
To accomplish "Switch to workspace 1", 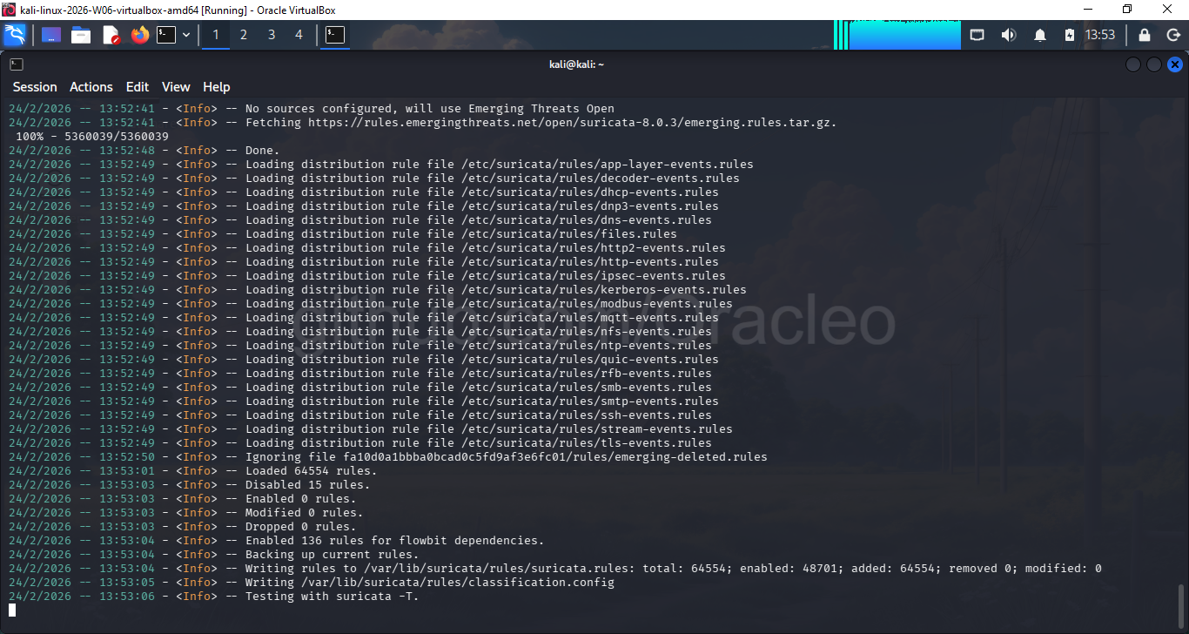I will [216, 35].
